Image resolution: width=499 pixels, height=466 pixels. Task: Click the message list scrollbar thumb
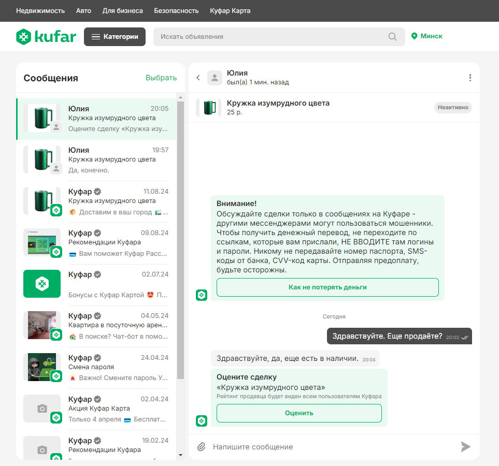click(x=180, y=240)
